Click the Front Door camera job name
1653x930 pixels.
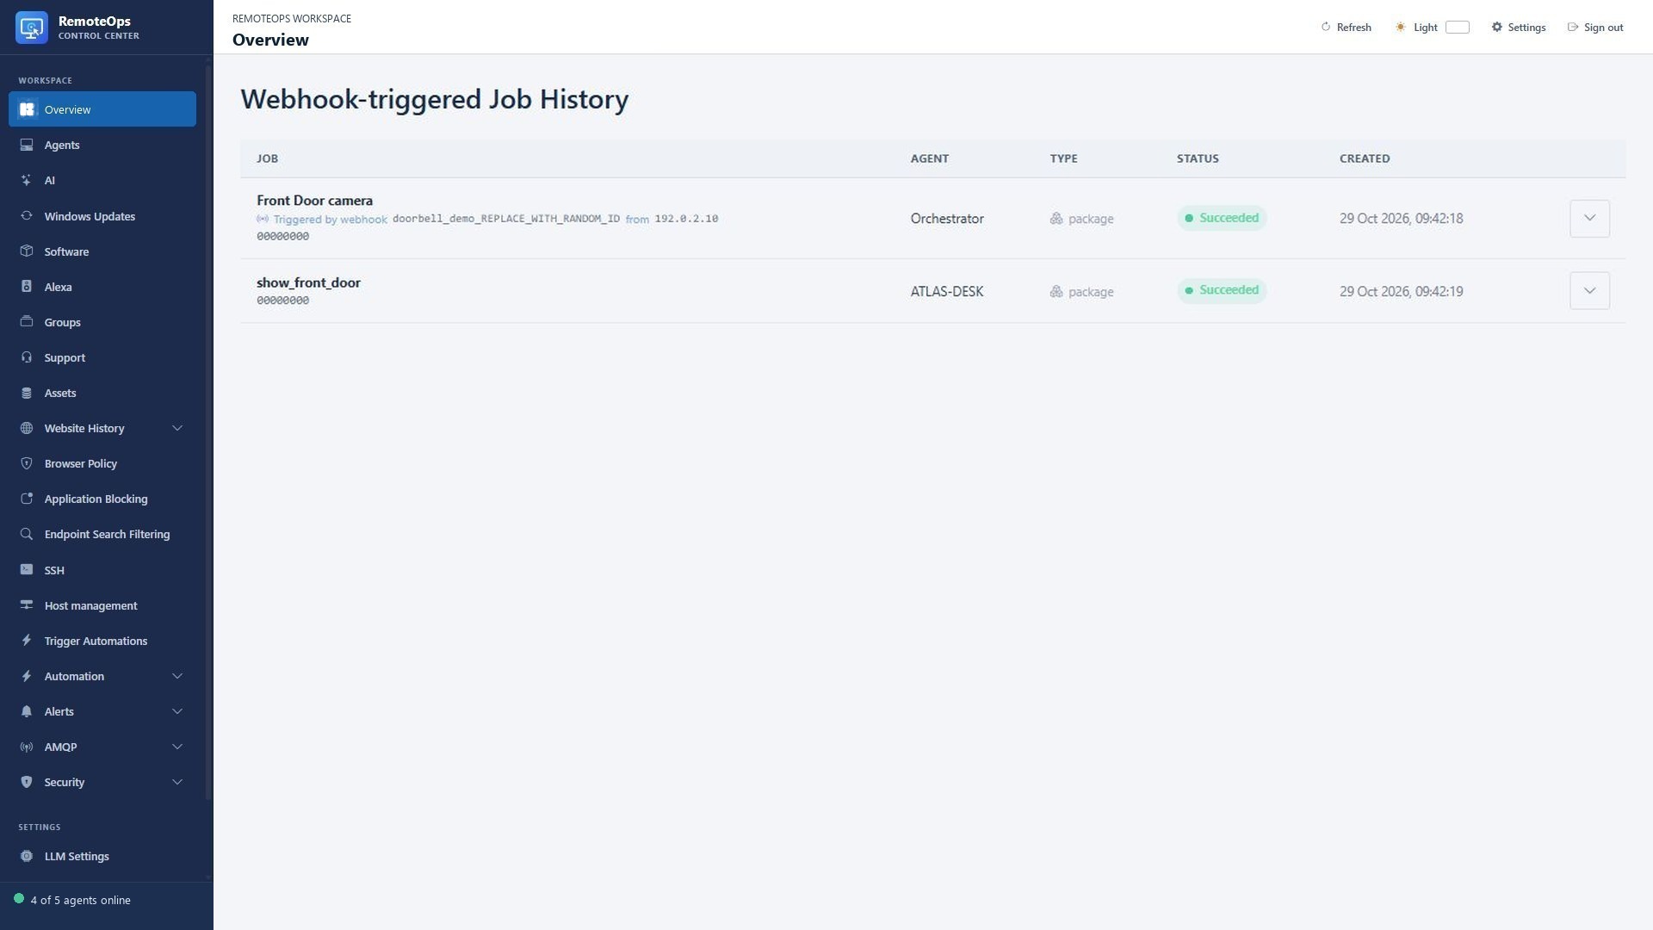tap(314, 201)
